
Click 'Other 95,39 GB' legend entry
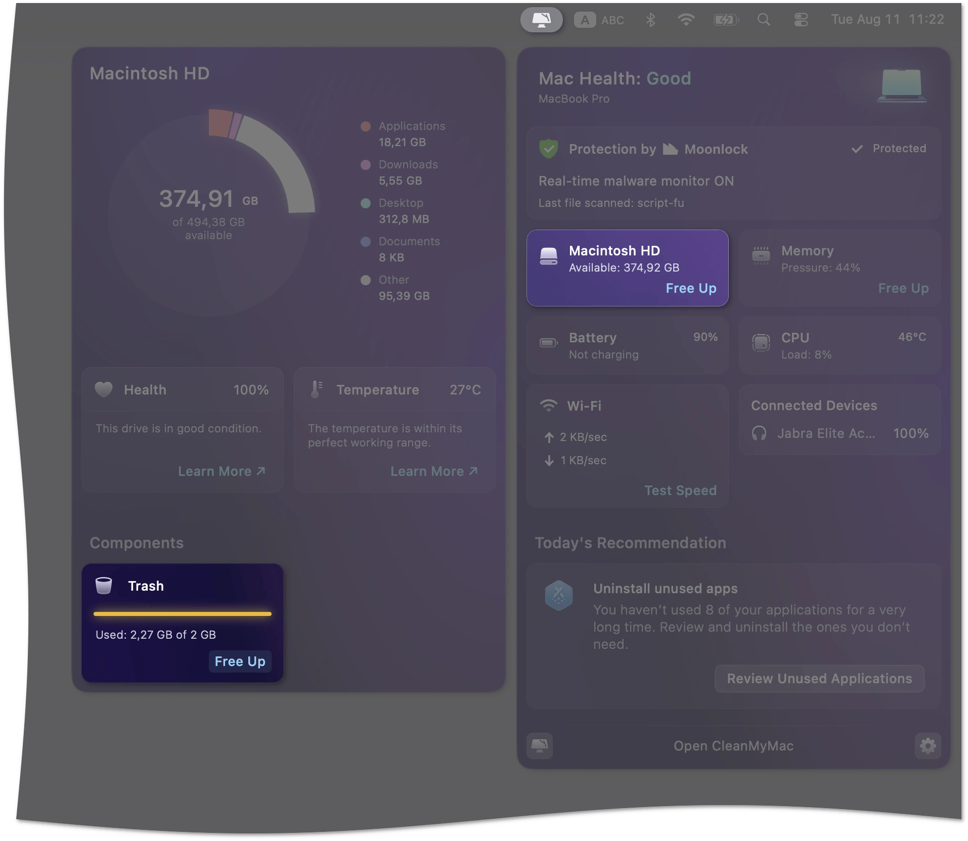point(395,288)
